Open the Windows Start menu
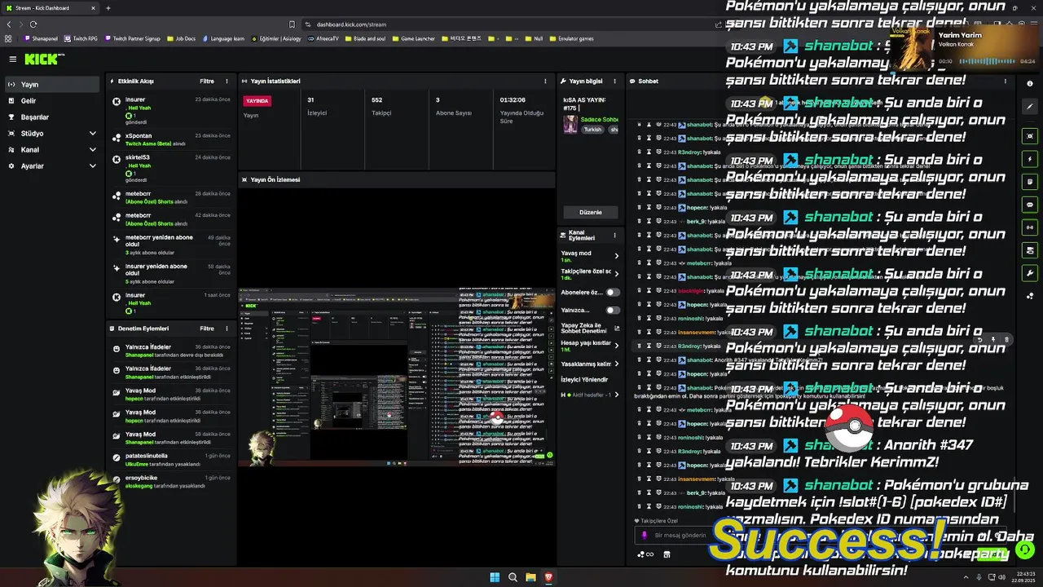This screenshot has height=587, width=1043. point(494,577)
